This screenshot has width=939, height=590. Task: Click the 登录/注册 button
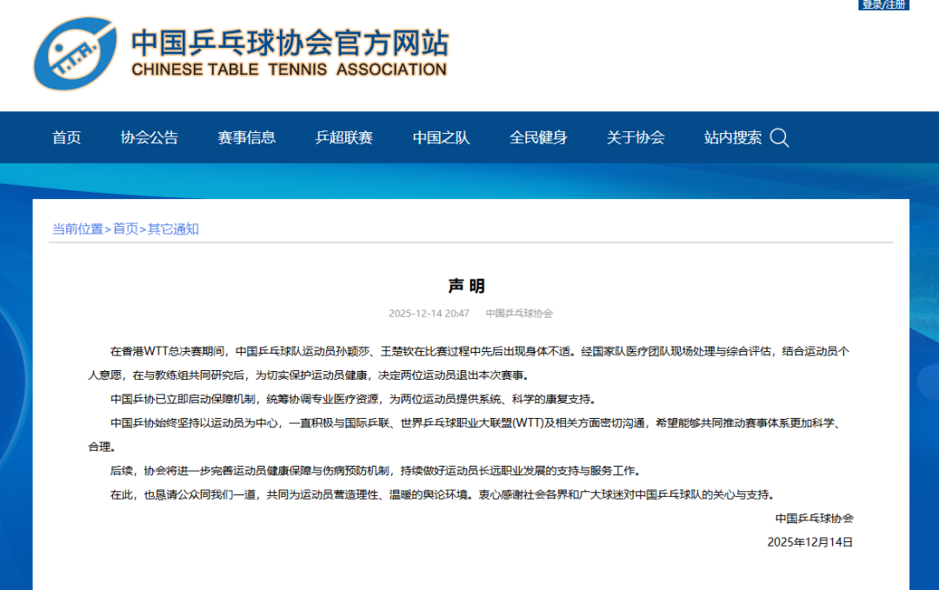coord(884,5)
